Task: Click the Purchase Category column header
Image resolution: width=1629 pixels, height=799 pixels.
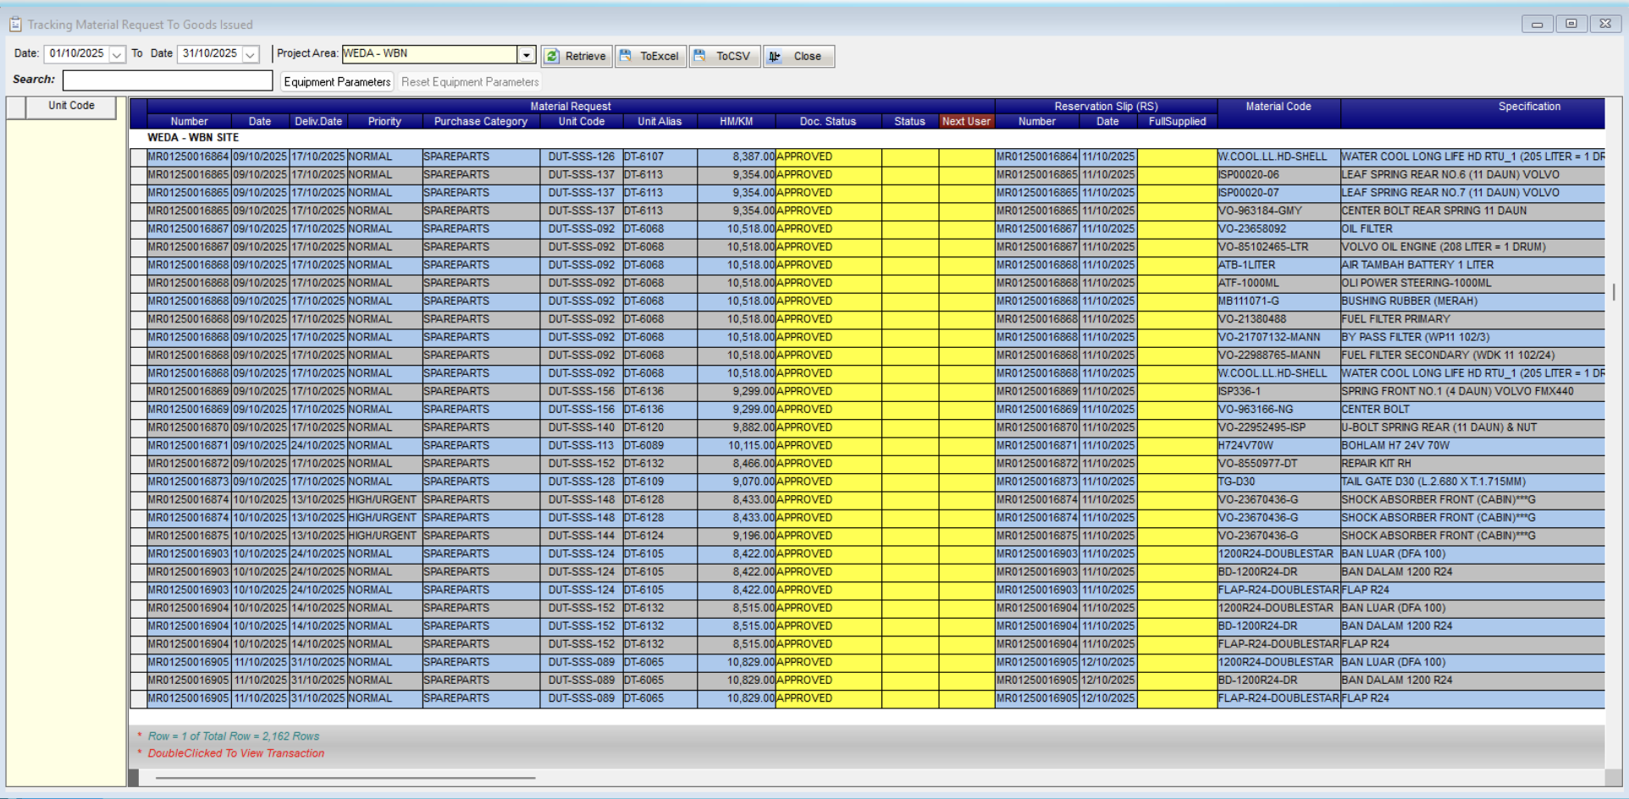Action: tap(481, 122)
